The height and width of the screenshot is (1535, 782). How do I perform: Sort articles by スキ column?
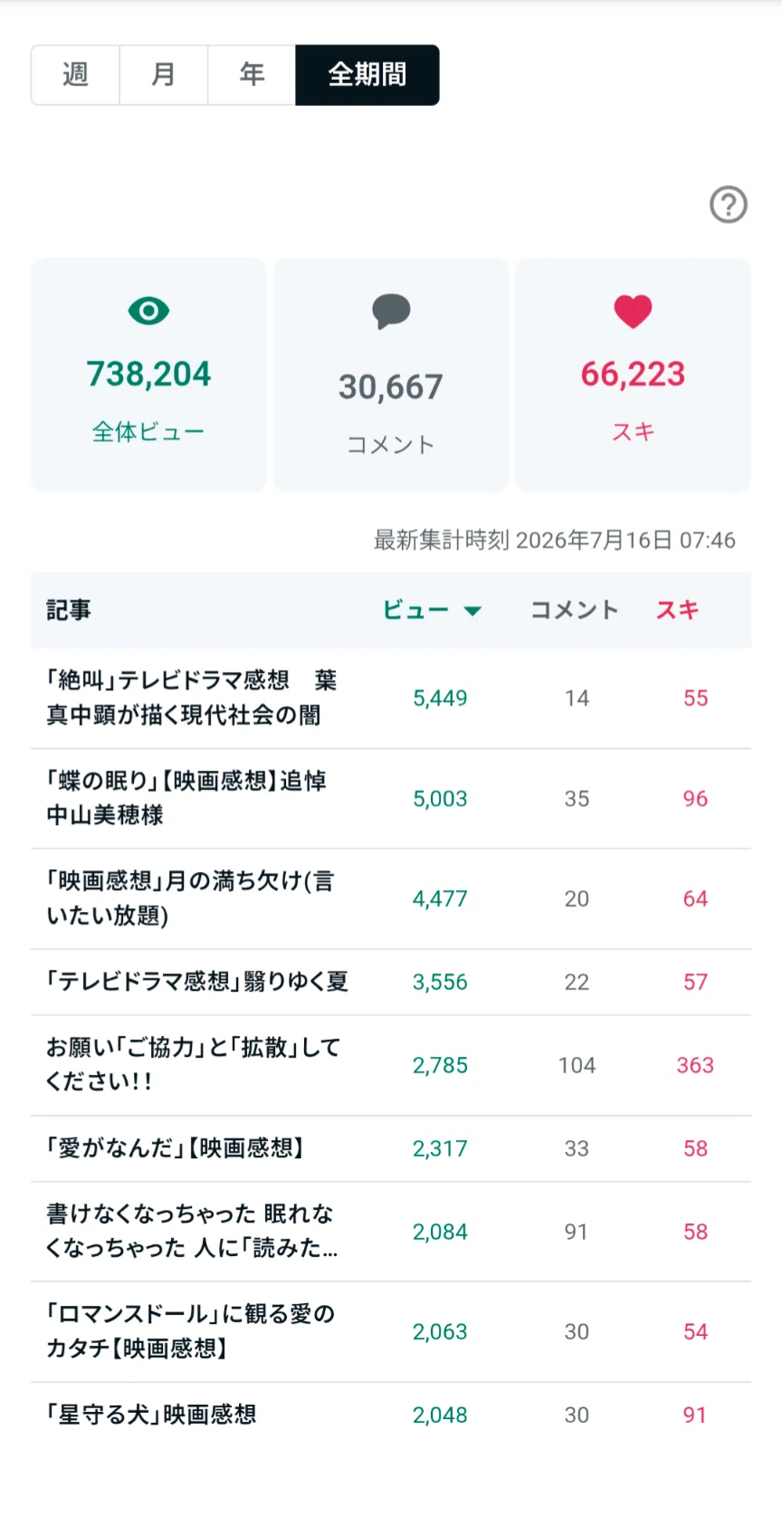point(677,610)
